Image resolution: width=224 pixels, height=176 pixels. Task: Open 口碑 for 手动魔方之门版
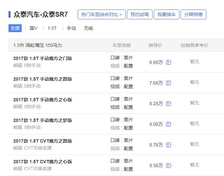115,58
